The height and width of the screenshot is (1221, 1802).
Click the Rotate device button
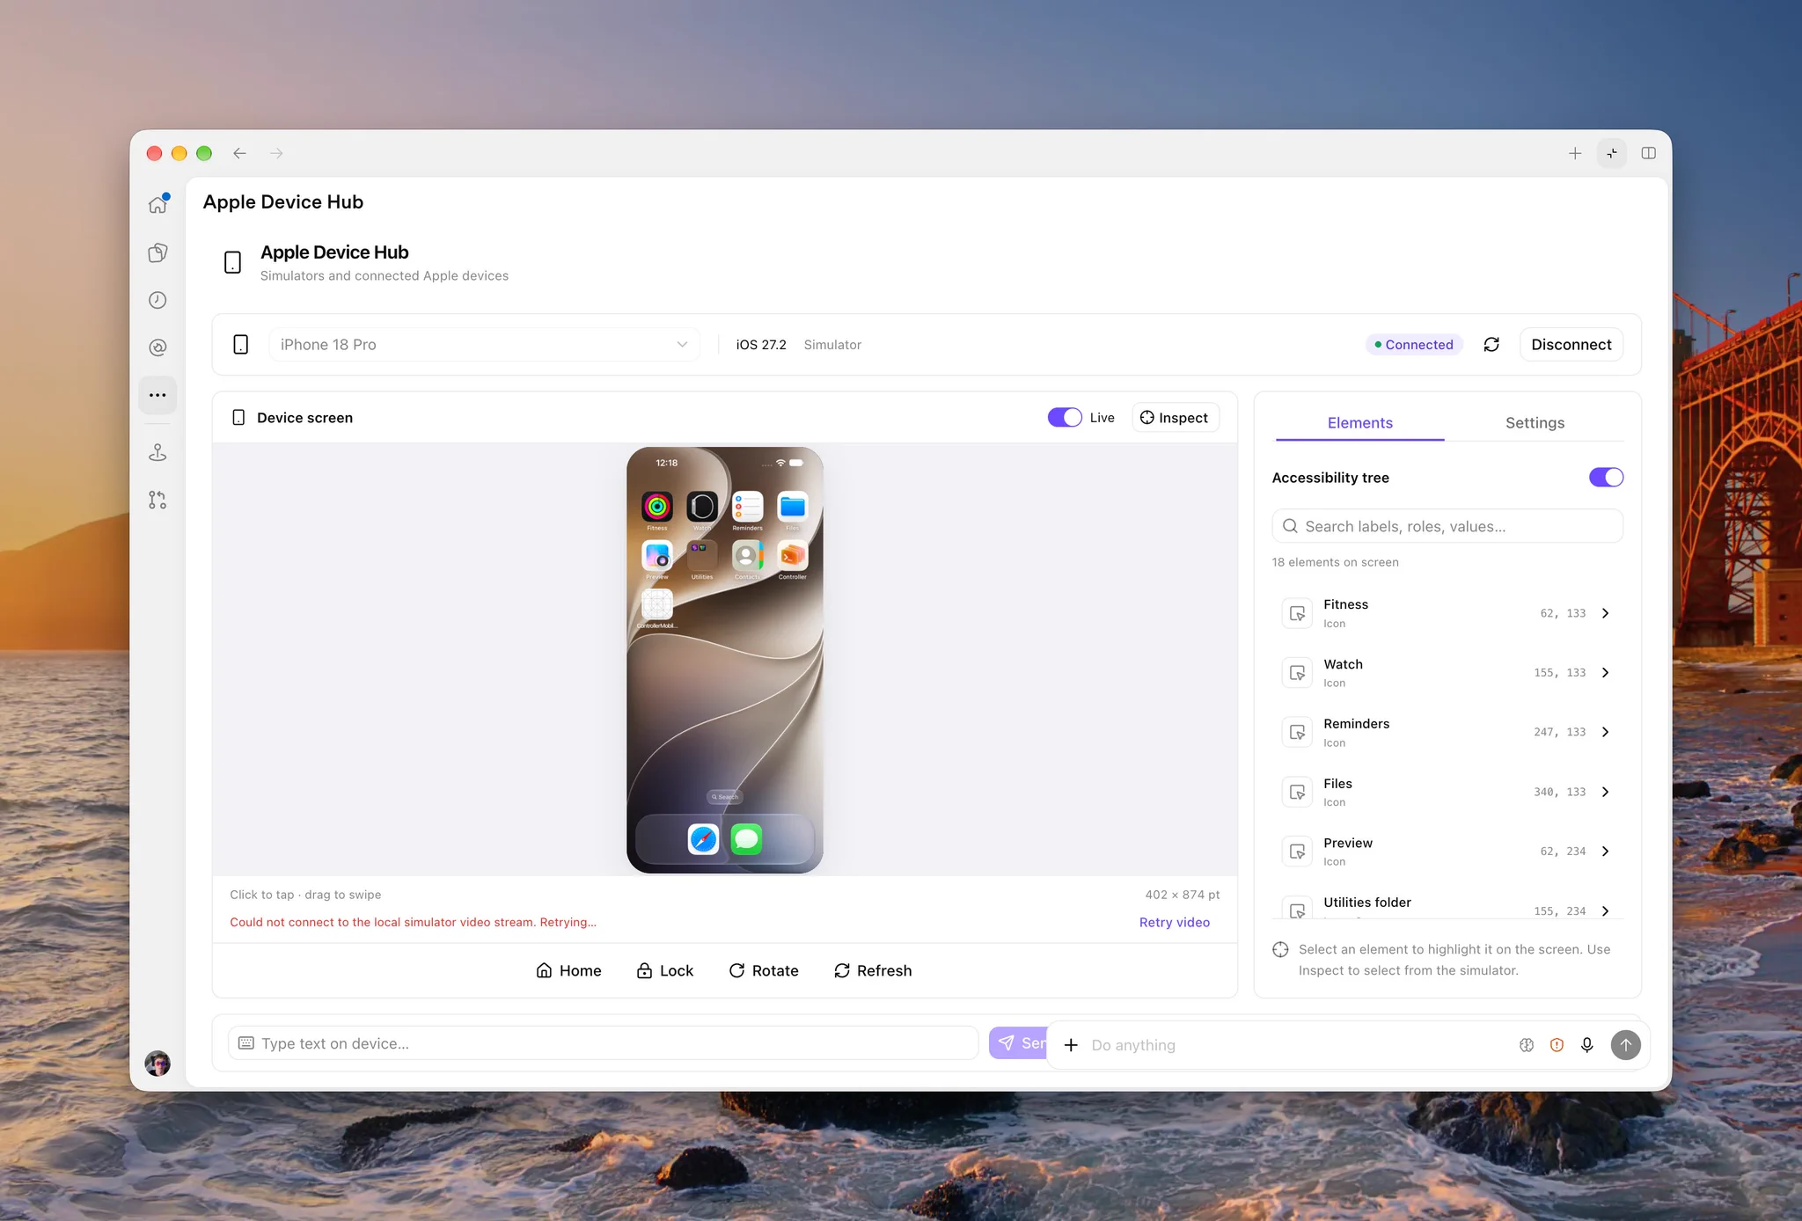[764, 970]
